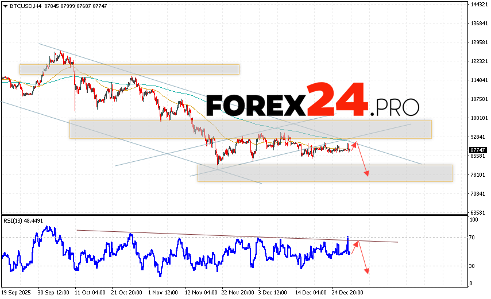
Task: Click the 63581 price axis label
Action: (x=478, y=212)
